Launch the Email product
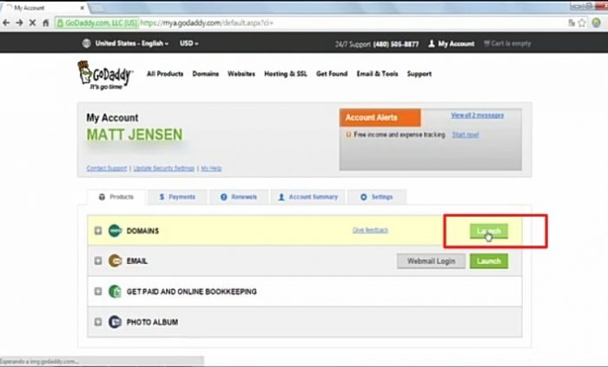 tap(488, 261)
